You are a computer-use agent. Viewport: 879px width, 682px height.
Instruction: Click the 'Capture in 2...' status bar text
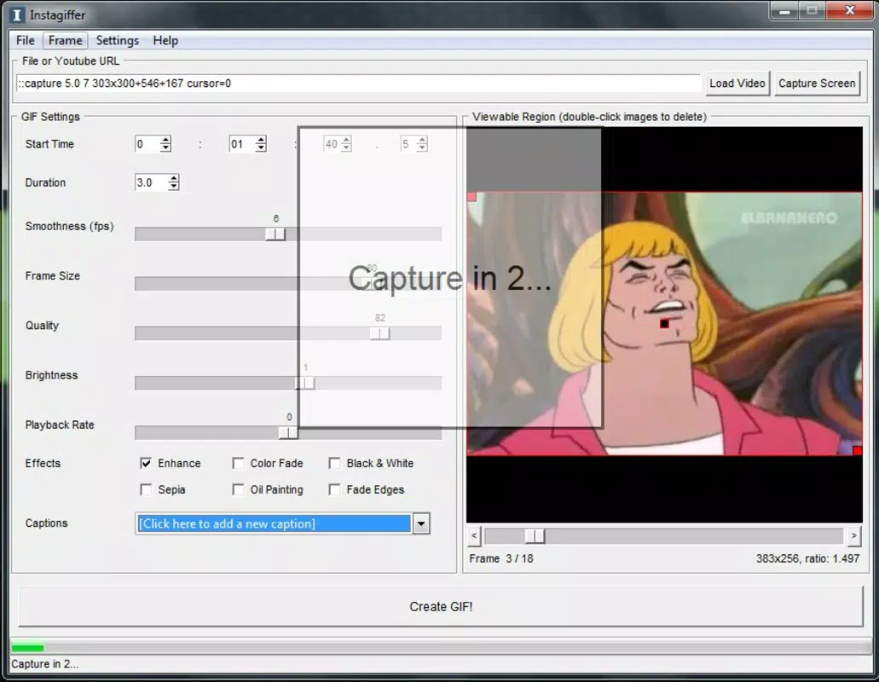(45, 664)
